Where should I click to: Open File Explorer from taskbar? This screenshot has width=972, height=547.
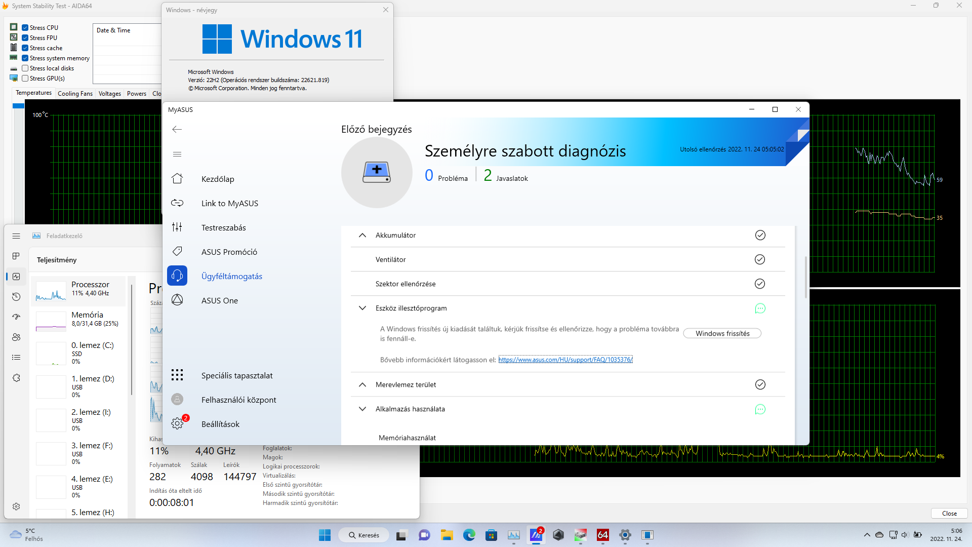[x=447, y=535]
